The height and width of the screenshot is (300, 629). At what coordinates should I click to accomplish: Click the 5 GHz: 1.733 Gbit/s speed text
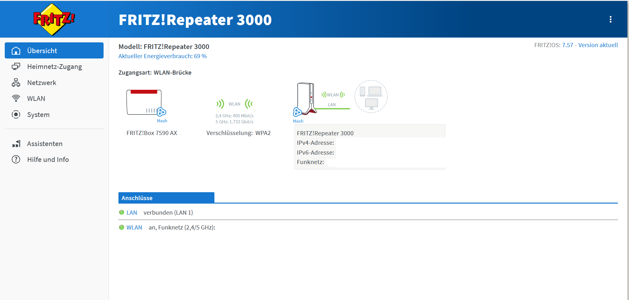pyautogui.click(x=234, y=122)
